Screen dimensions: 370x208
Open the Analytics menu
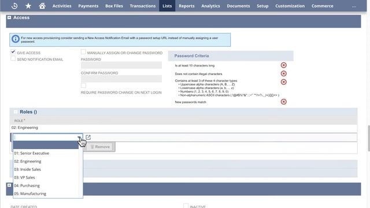tap(210, 6)
